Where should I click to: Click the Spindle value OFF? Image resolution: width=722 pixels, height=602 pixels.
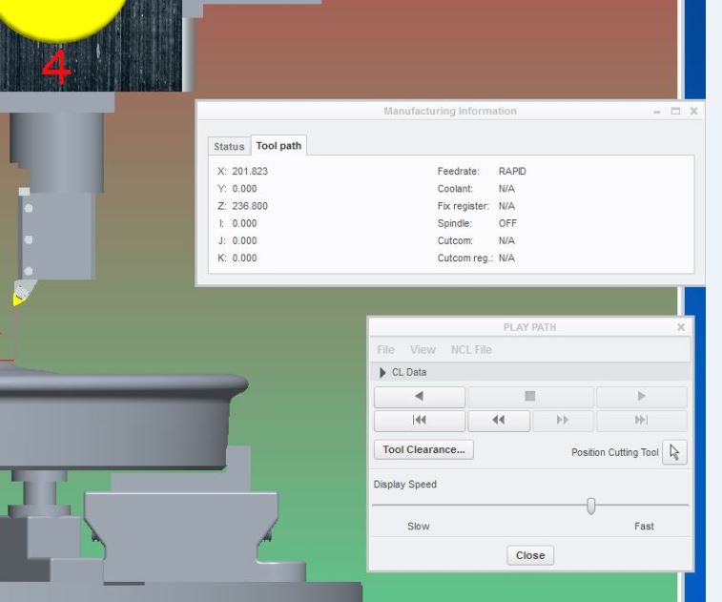[507, 223]
